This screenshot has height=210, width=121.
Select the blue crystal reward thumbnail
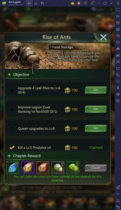pyautogui.click(x=13, y=168)
